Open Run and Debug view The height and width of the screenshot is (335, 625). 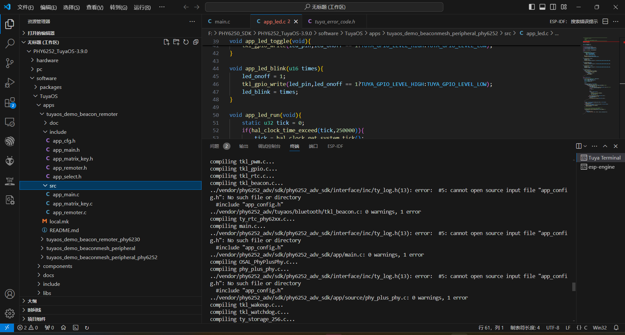(10, 83)
